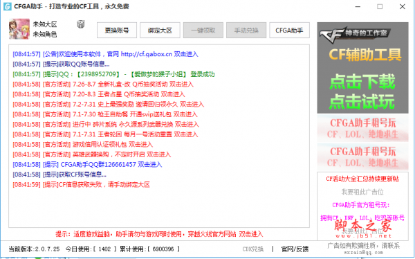
Task: Click the 当前版本:2.0.7.25 text
Action: (x=34, y=249)
